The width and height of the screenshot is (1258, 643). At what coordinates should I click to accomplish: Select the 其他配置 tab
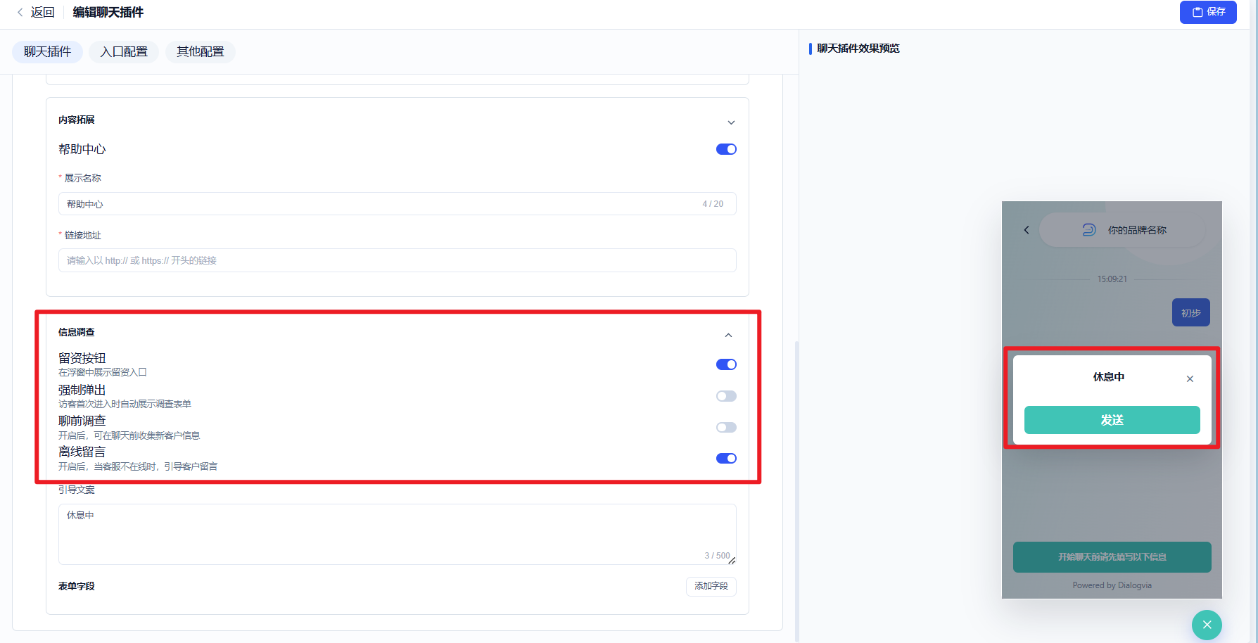(x=201, y=52)
